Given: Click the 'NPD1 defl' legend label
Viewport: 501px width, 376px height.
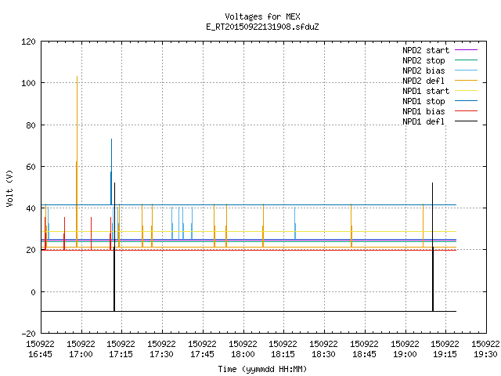Looking at the screenshot, I should tap(424, 122).
